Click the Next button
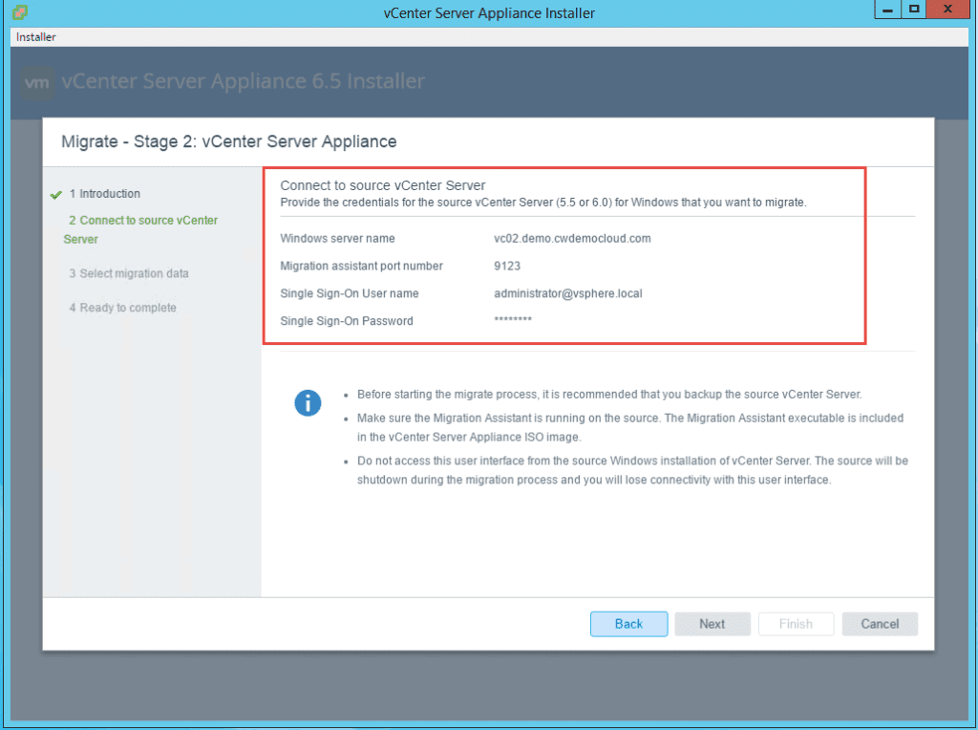Viewport: 978px width, 730px height. 712,624
